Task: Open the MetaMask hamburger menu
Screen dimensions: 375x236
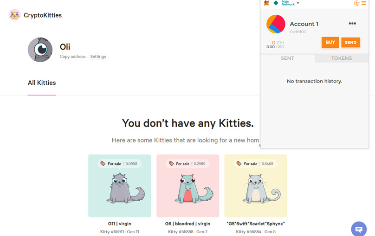Action: pyautogui.click(x=364, y=3)
